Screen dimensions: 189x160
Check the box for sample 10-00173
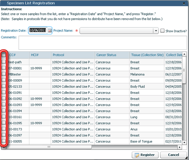tap(4, 129)
